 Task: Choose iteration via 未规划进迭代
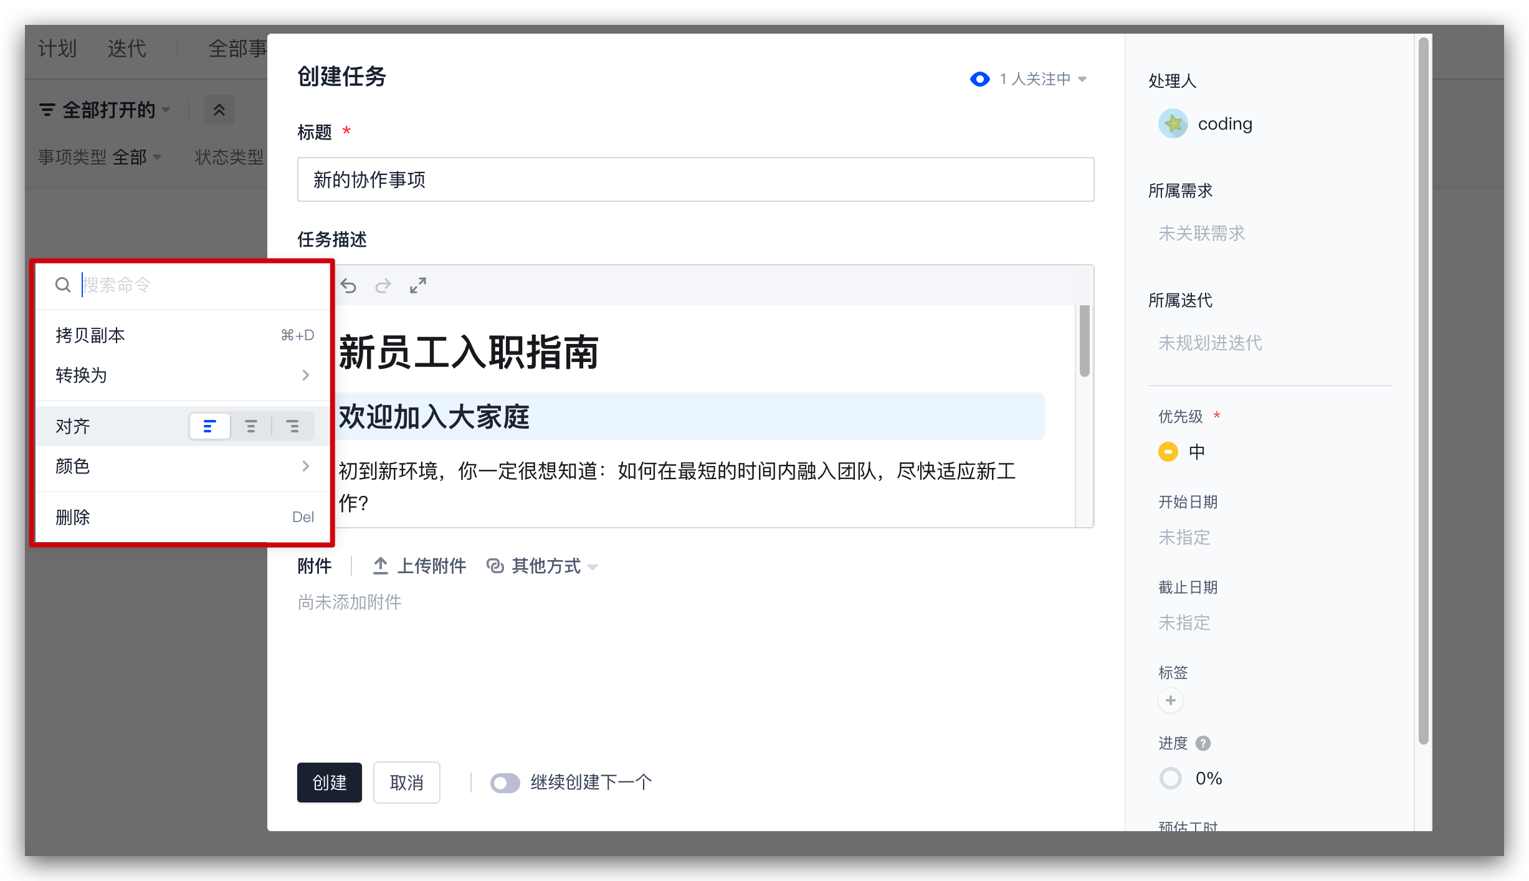pyautogui.click(x=1210, y=343)
